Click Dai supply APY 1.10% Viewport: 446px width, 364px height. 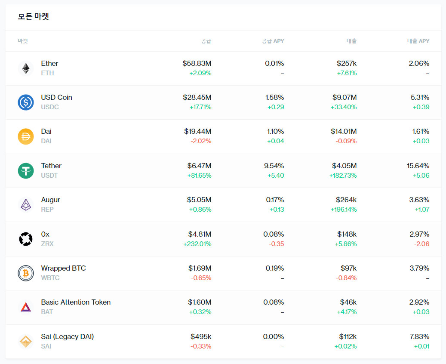click(x=275, y=132)
